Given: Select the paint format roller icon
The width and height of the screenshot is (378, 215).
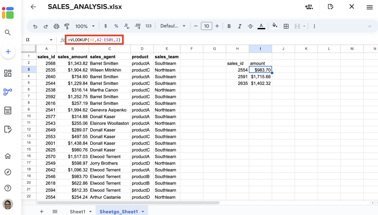Looking at the screenshot, I should click(x=67, y=26).
